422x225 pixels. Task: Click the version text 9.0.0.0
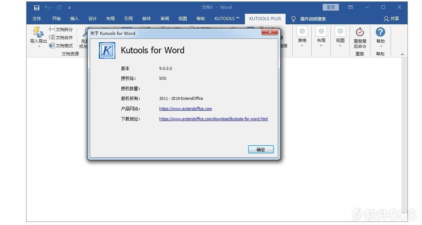click(165, 68)
